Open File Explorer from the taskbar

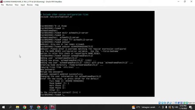tap(17, 107)
